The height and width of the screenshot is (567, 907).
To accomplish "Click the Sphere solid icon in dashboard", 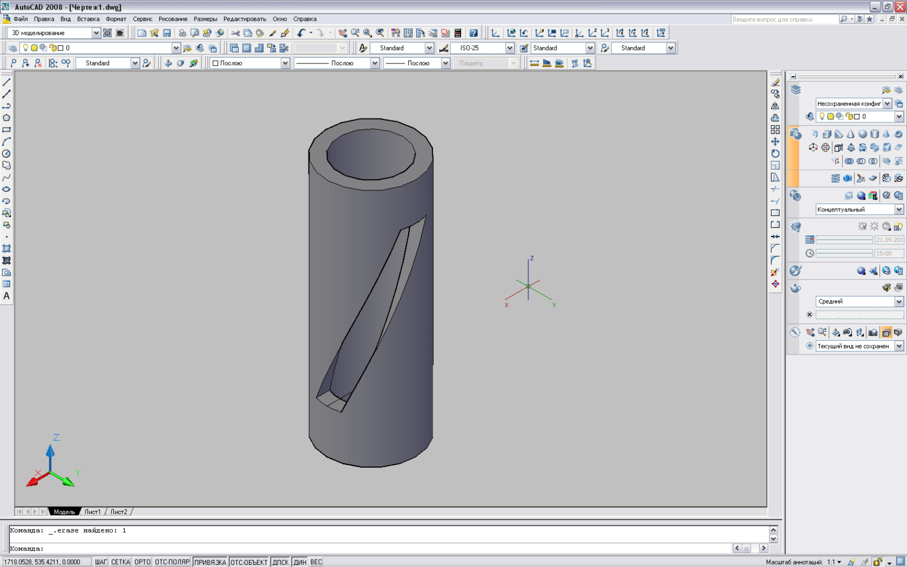I will pyautogui.click(x=862, y=134).
